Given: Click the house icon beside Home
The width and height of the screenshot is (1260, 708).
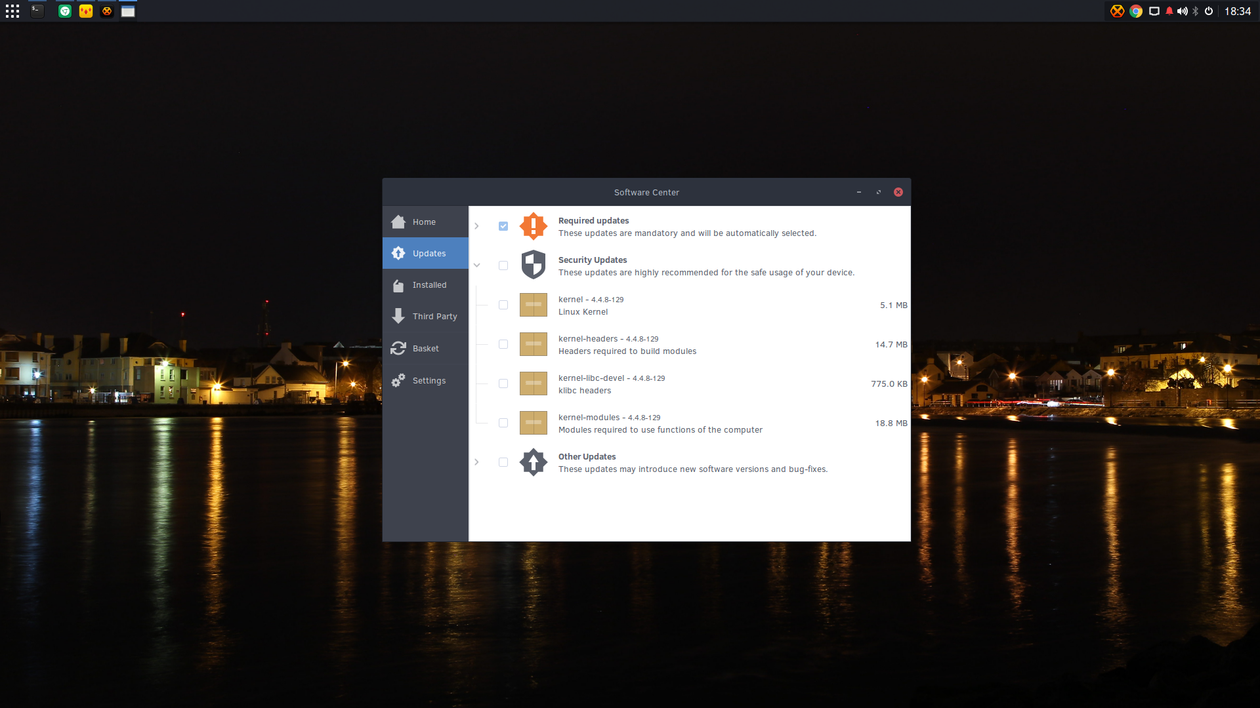Looking at the screenshot, I should click(398, 222).
